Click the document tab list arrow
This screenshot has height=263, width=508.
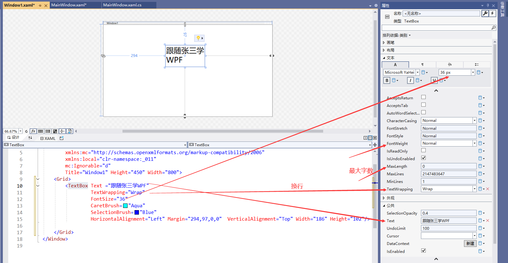tap(370, 6)
